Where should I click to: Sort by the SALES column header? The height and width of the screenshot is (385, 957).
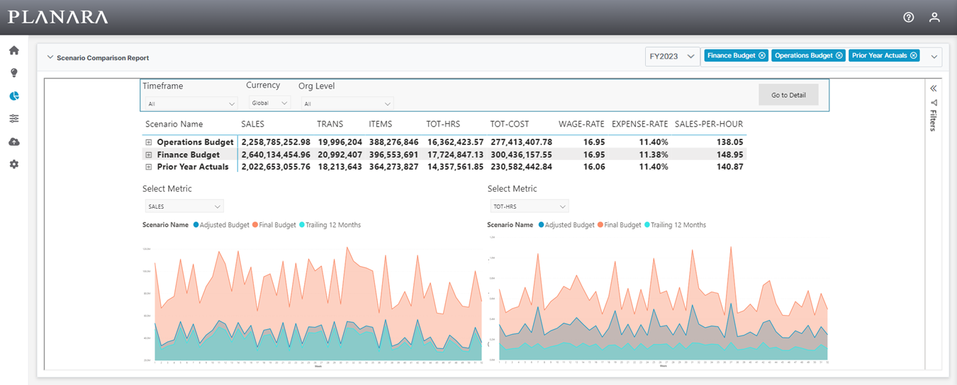point(252,124)
